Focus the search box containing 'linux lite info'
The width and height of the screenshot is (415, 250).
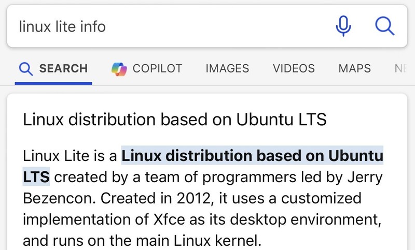pyautogui.click(x=207, y=26)
